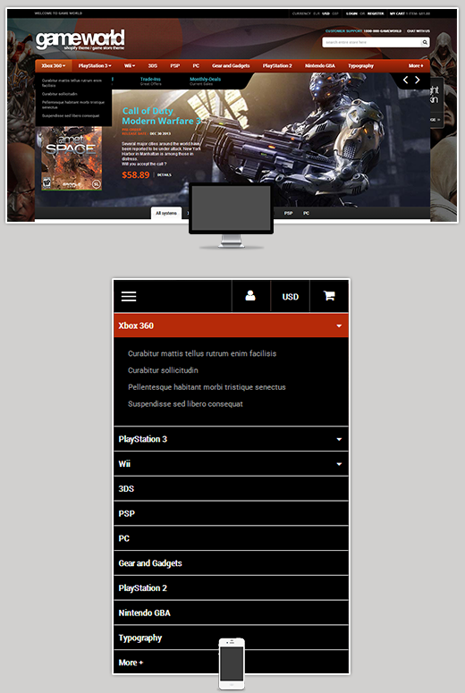Click the CHAT WITH US link
Screen dimensions: 465x693
point(418,31)
